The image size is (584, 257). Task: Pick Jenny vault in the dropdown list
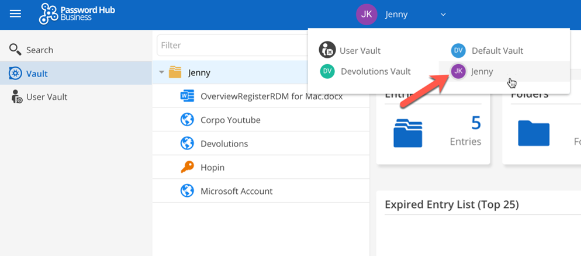pyautogui.click(x=482, y=71)
